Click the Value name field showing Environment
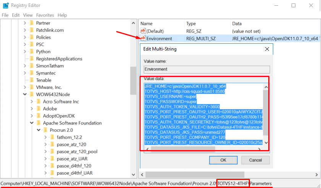321x188 pixels. [x=207, y=69]
